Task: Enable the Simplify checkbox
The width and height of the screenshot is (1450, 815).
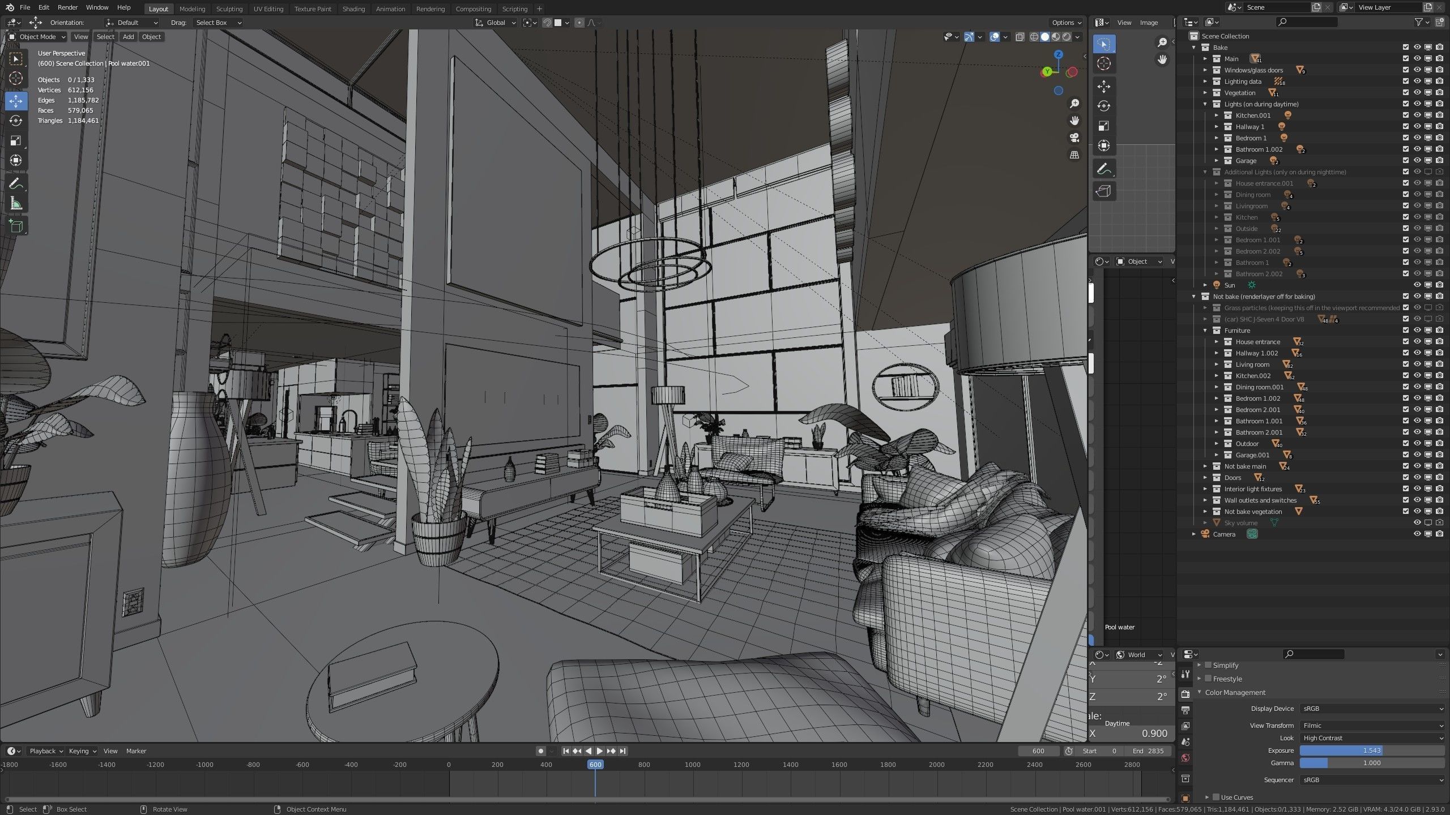Action: coord(1208,665)
